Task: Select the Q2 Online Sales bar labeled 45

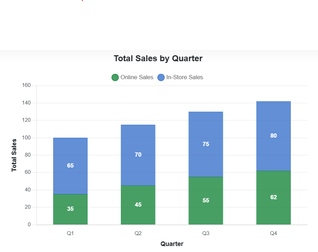Action: pyautogui.click(x=138, y=205)
